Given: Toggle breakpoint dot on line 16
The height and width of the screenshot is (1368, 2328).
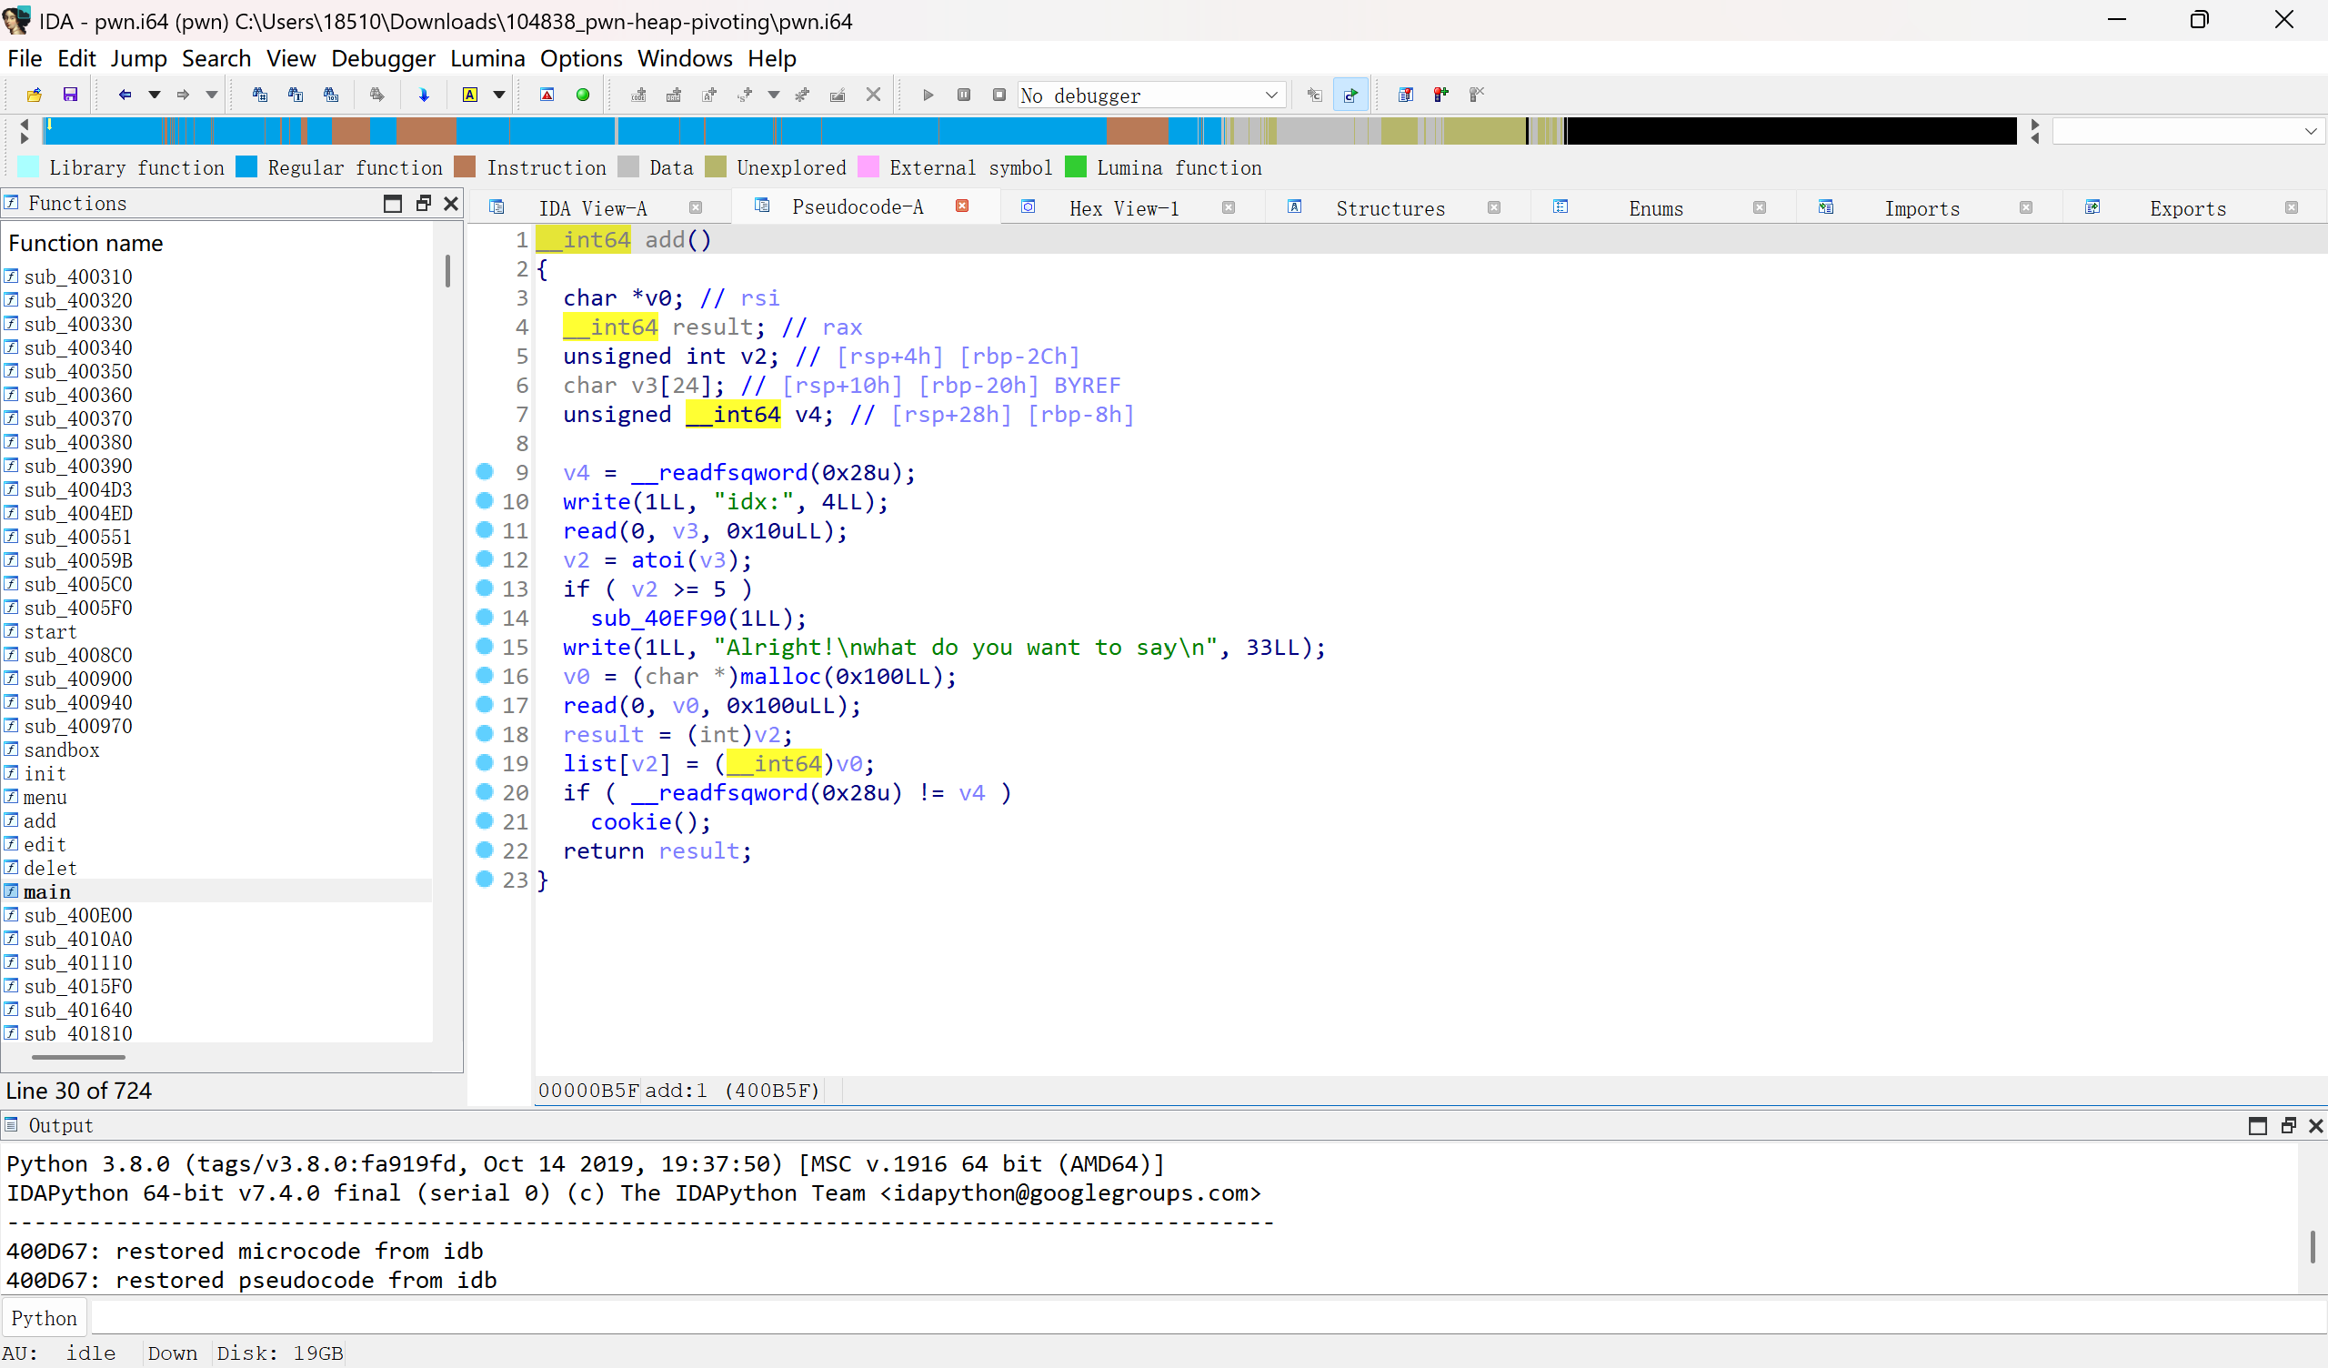Looking at the screenshot, I should [484, 675].
